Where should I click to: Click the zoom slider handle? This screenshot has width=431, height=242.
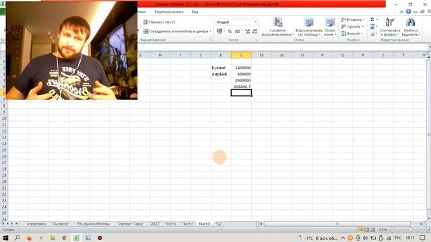click(411, 230)
